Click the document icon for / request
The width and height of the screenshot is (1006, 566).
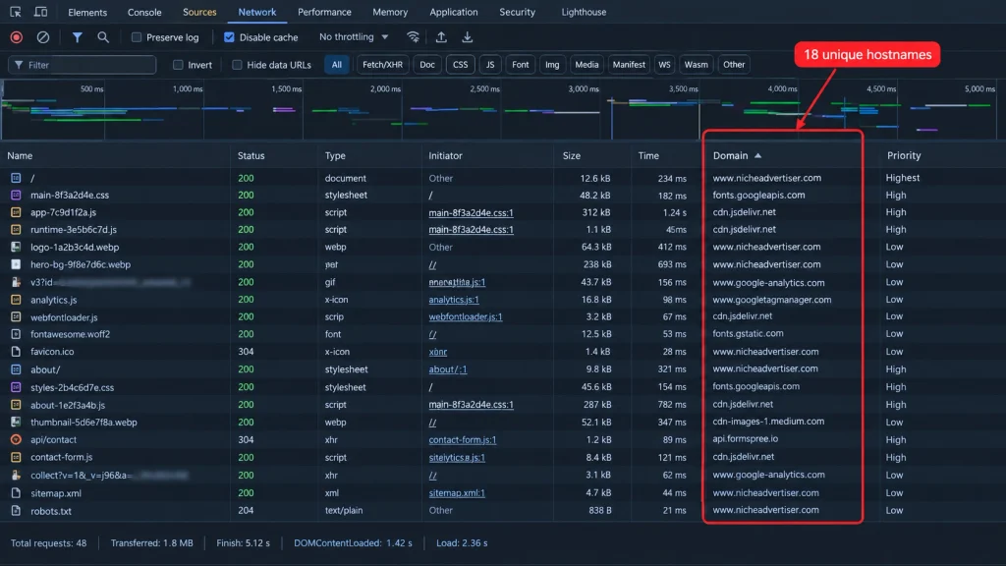pos(16,178)
